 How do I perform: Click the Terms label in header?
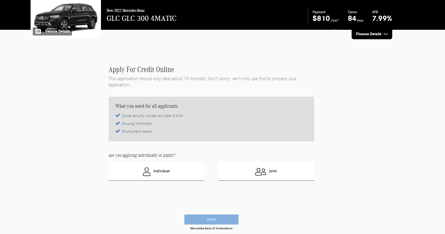[x=352, y=12]
